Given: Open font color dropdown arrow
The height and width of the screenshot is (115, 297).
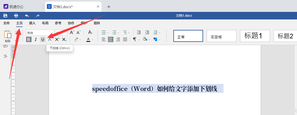Looking at the screenshot, I should click(x=92, y=40).
